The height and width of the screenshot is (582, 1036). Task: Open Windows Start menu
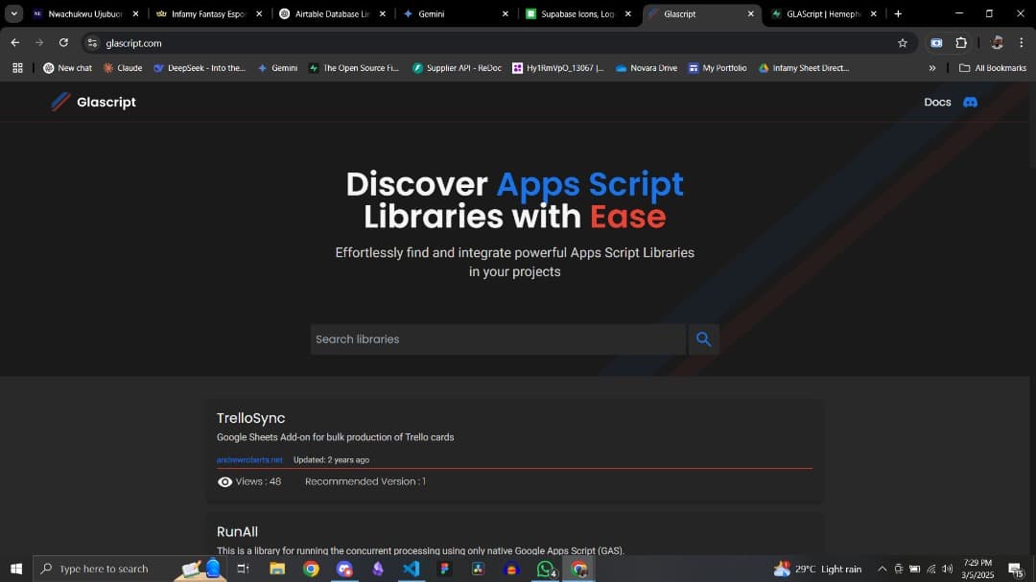coord(16,569)
